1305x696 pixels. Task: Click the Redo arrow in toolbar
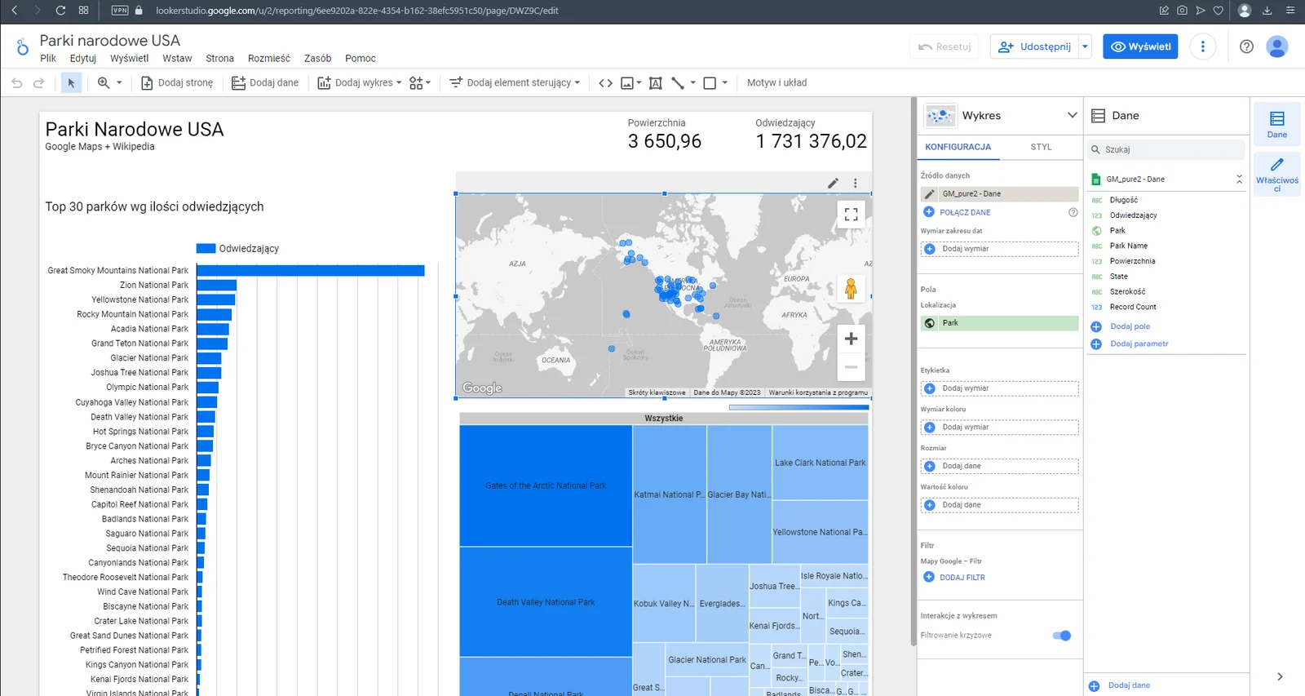pyautogui.click(x=38, y=82)
